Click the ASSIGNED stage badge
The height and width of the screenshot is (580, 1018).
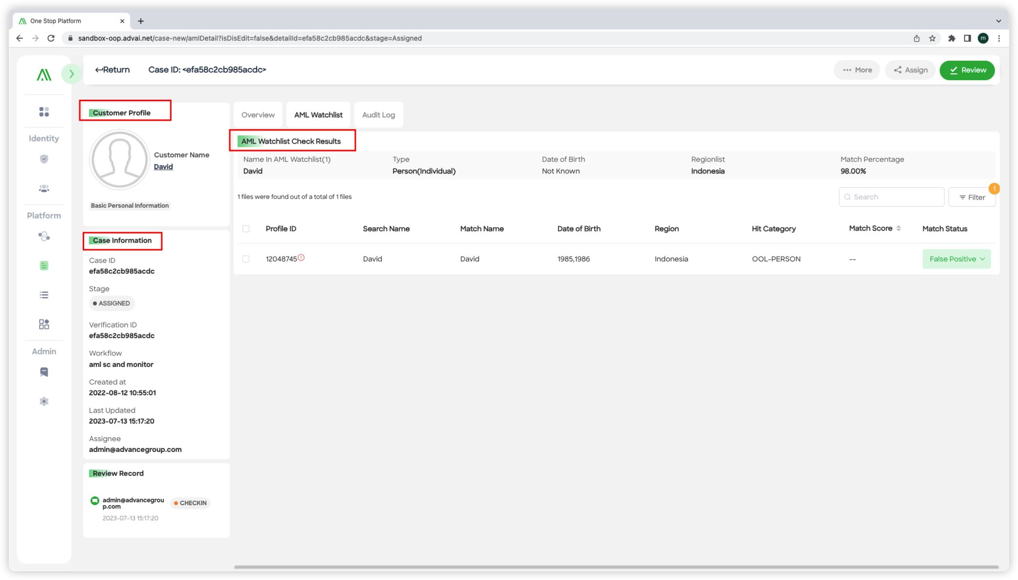(x=112, y=303)
